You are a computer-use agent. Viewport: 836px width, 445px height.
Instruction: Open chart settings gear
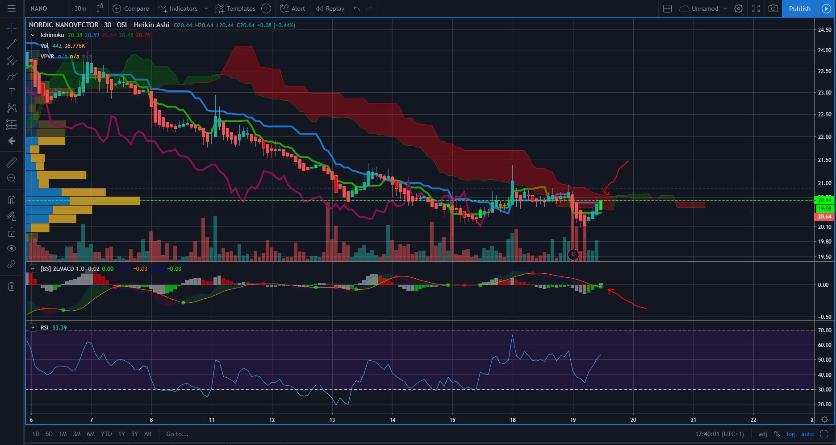[x=739, y=8]
